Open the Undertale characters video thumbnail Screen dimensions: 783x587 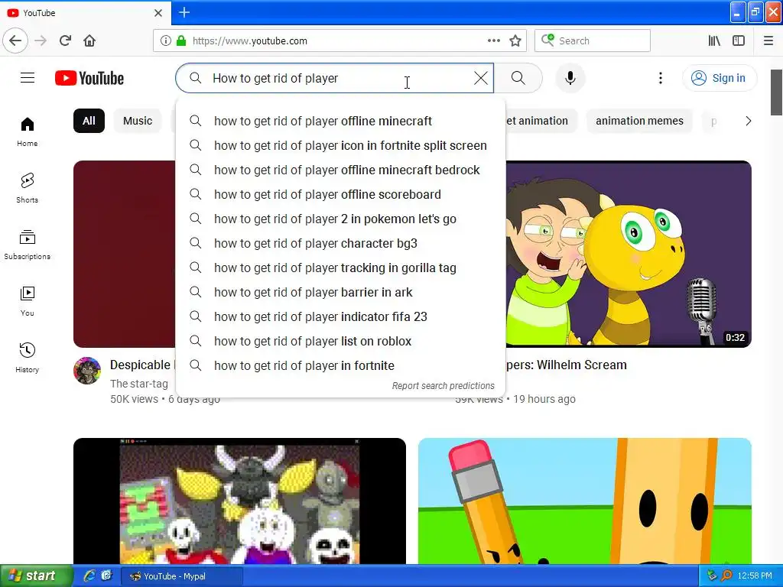(239, 501)
